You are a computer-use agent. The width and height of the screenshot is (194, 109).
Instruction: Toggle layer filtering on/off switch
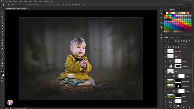coord(189,41)
